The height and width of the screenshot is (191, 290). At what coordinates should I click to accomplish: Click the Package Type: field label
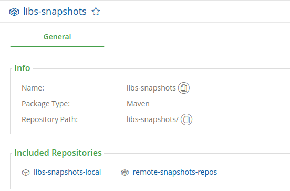46,104
